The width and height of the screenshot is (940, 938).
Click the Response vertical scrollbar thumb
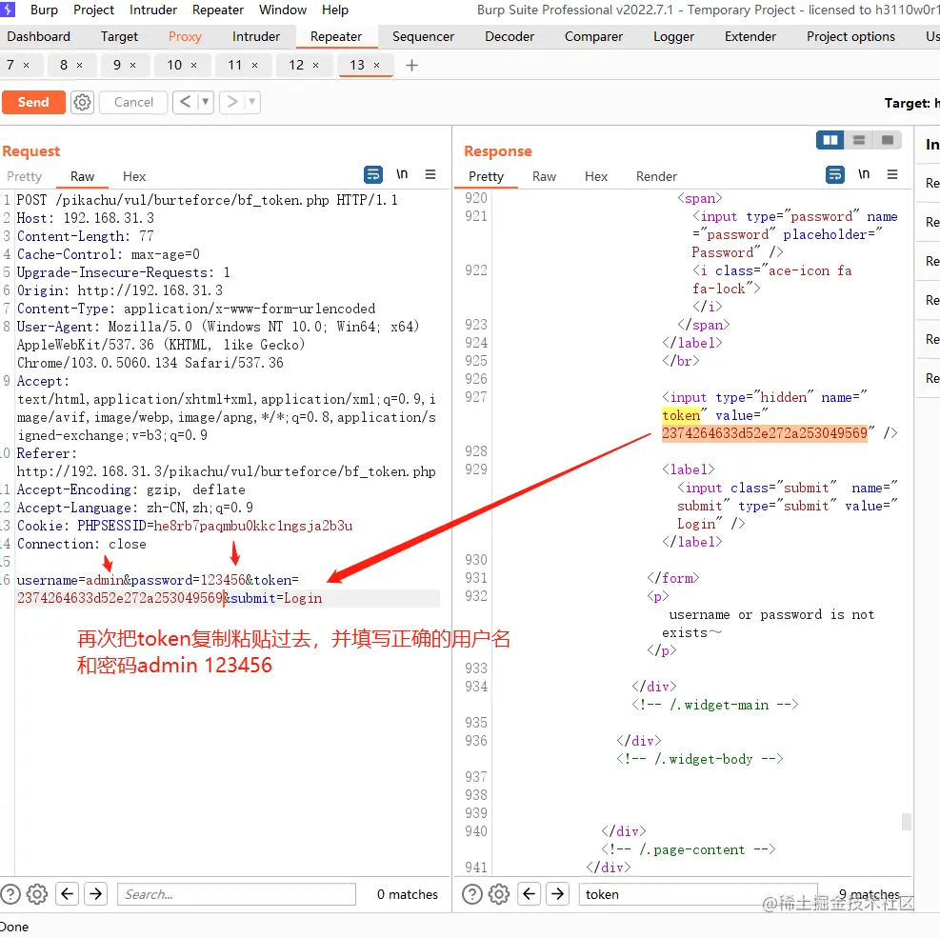pos(907,822)
